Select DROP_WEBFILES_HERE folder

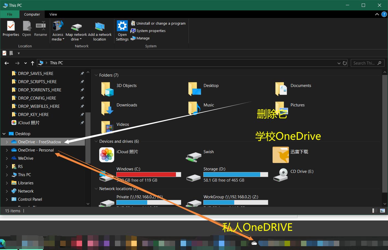click(39, 106)
